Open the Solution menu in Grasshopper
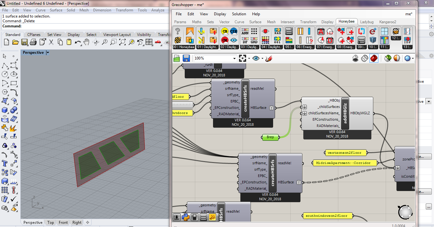This screenshot has width=434, height=227. pos(239,14)
